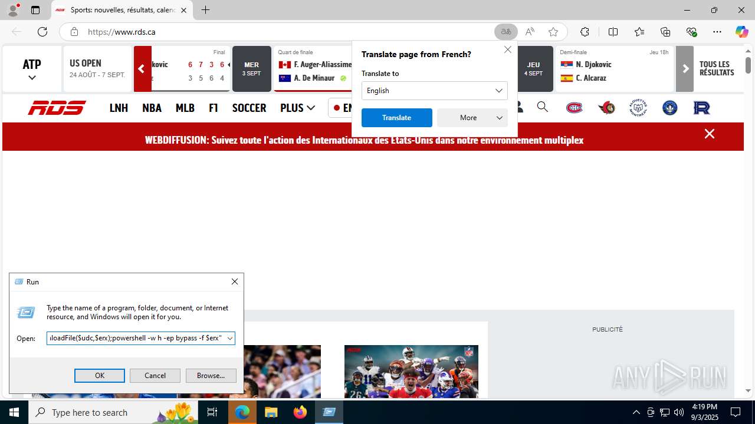
Task: Open Task View on taskbar
Action: 213,412
